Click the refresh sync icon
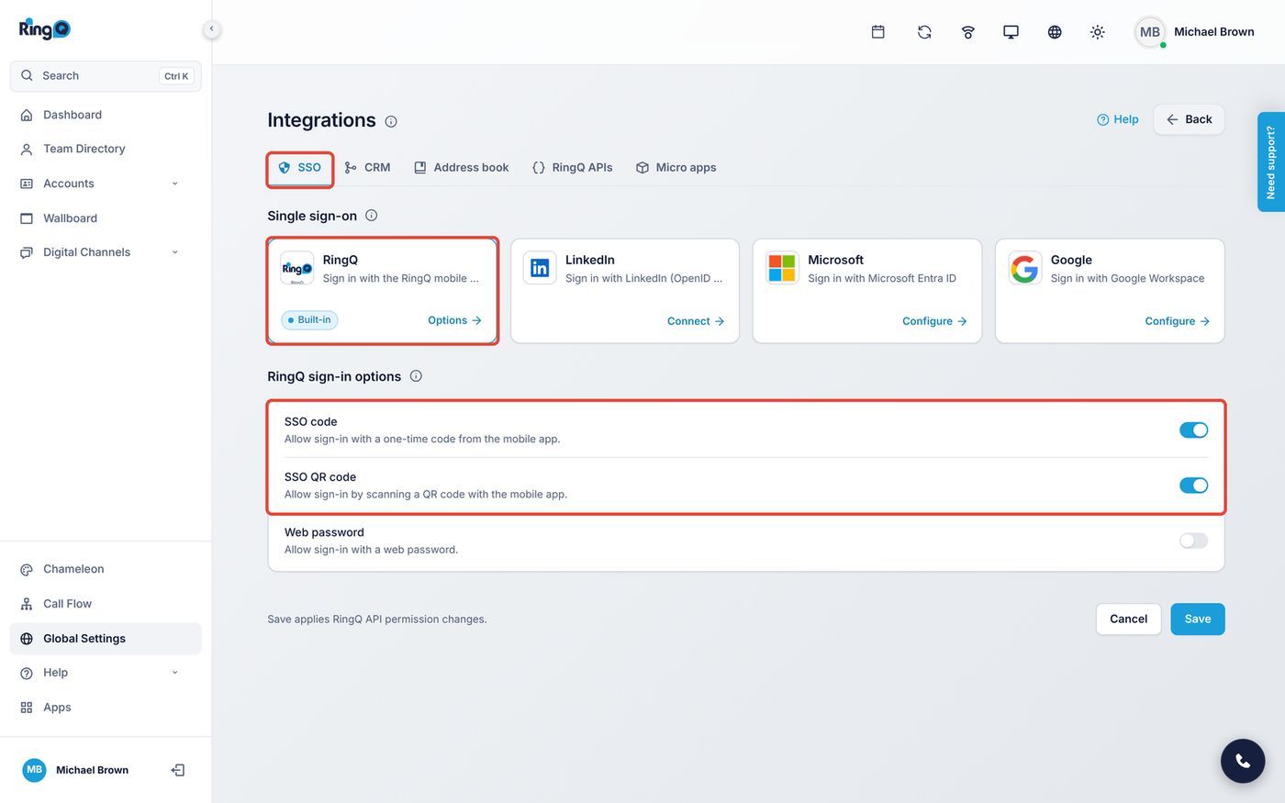 click(x=924, y=32)
